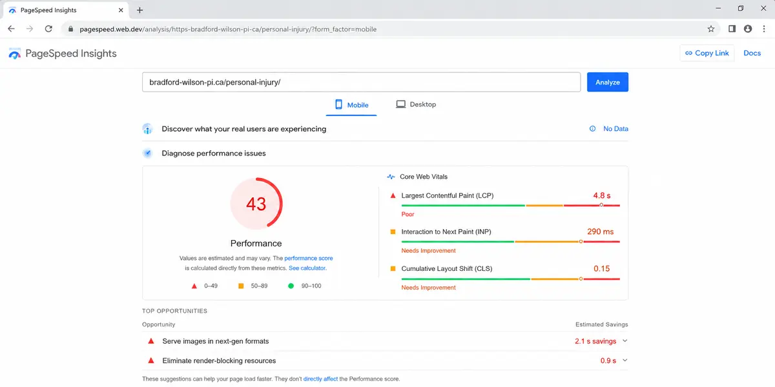The image size is (775, 387).
Task: Click the red triangle beside Eliminate render-blocking resources
Action: click(151, 361)
